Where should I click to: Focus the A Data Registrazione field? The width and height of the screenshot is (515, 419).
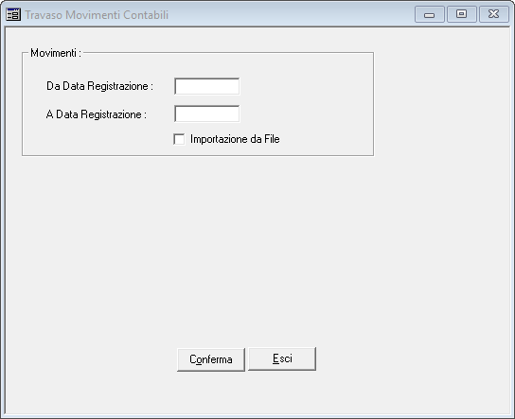point(207,113)
